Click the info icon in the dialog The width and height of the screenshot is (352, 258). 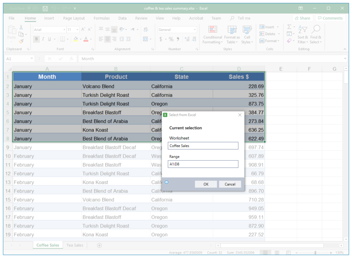click(x=167, y=182)
